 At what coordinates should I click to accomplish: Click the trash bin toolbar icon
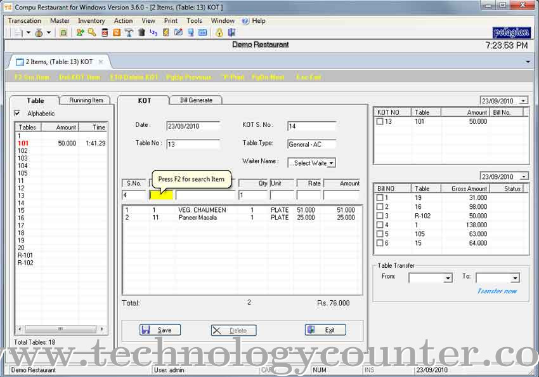point(141,32)
